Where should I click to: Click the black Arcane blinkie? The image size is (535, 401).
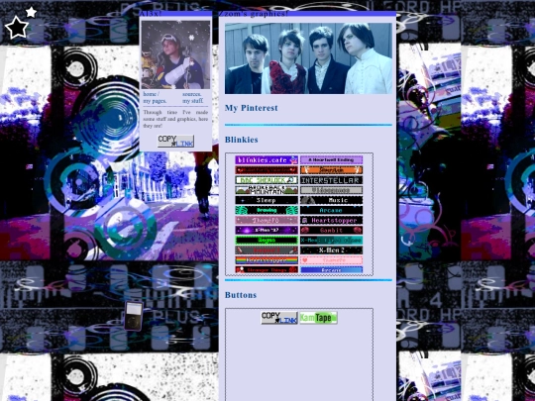(331, 210)
